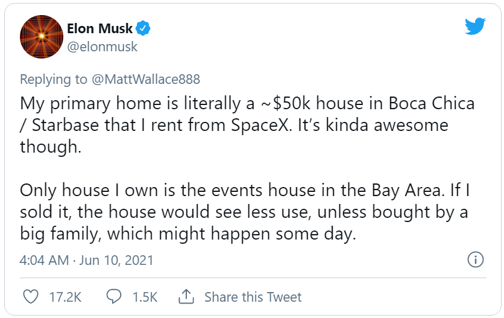The width and height of the screenshot is (504, 318).
Task: Click the word Starbase in the tweet
Action: 66,125
